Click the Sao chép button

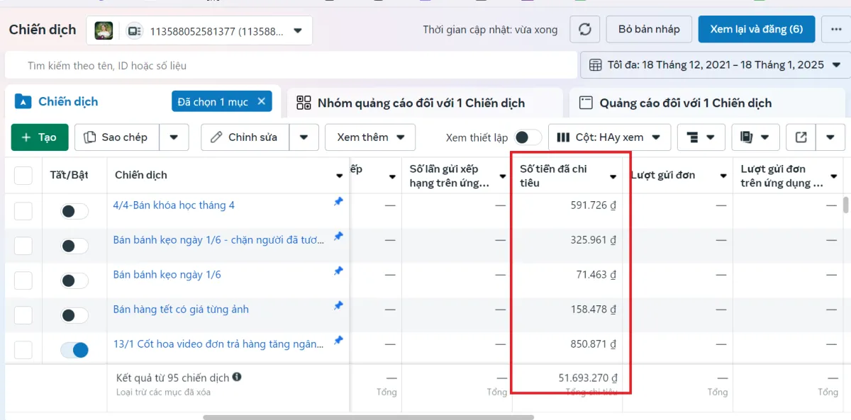[x=117, y=137]
